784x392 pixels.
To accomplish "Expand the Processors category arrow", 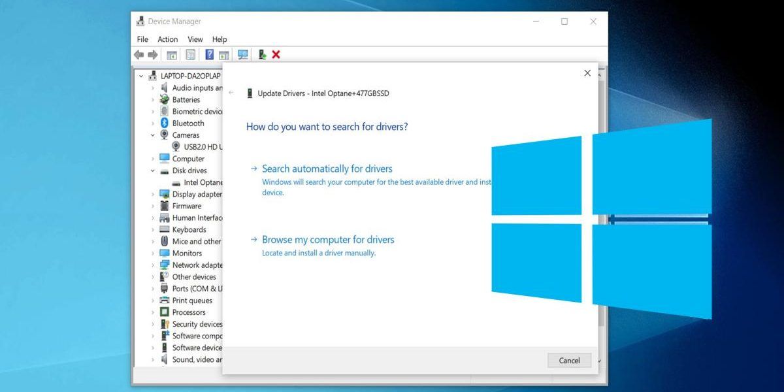I will pyautogui.click(x=153, y=312).
